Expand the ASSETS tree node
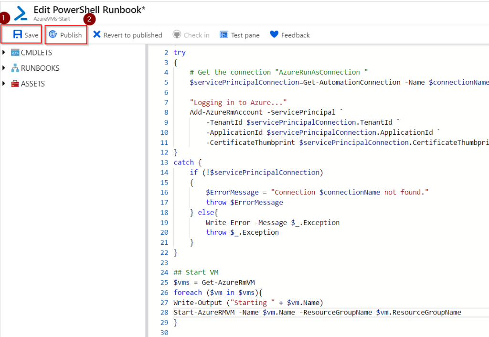 tap(4, 83)
